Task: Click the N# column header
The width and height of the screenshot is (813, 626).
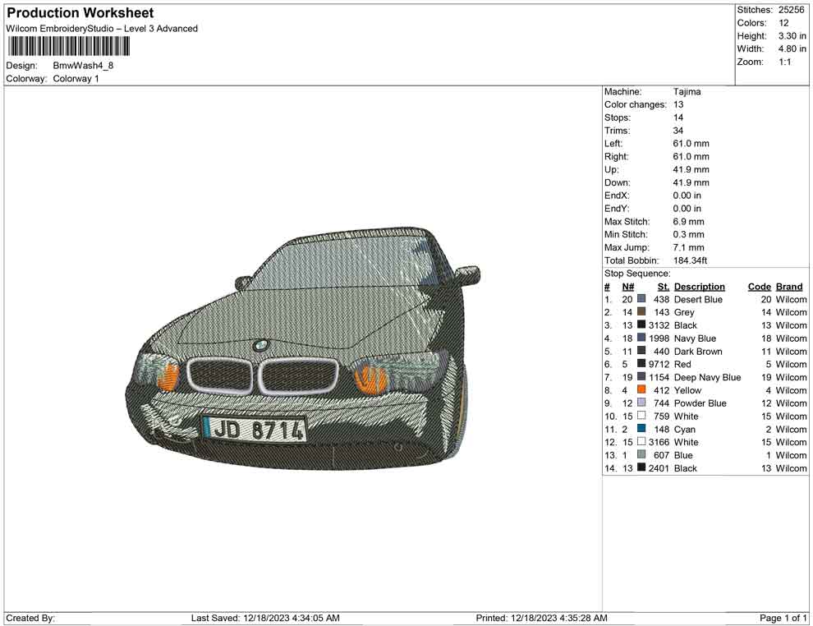Action: click(628, 287)
